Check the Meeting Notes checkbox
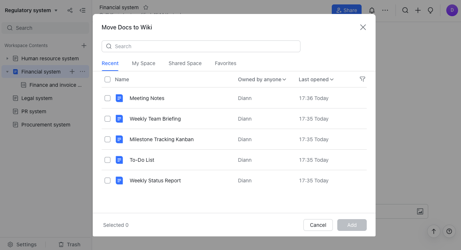Viewport: 461px width, 250px height. tap(108, 98)
